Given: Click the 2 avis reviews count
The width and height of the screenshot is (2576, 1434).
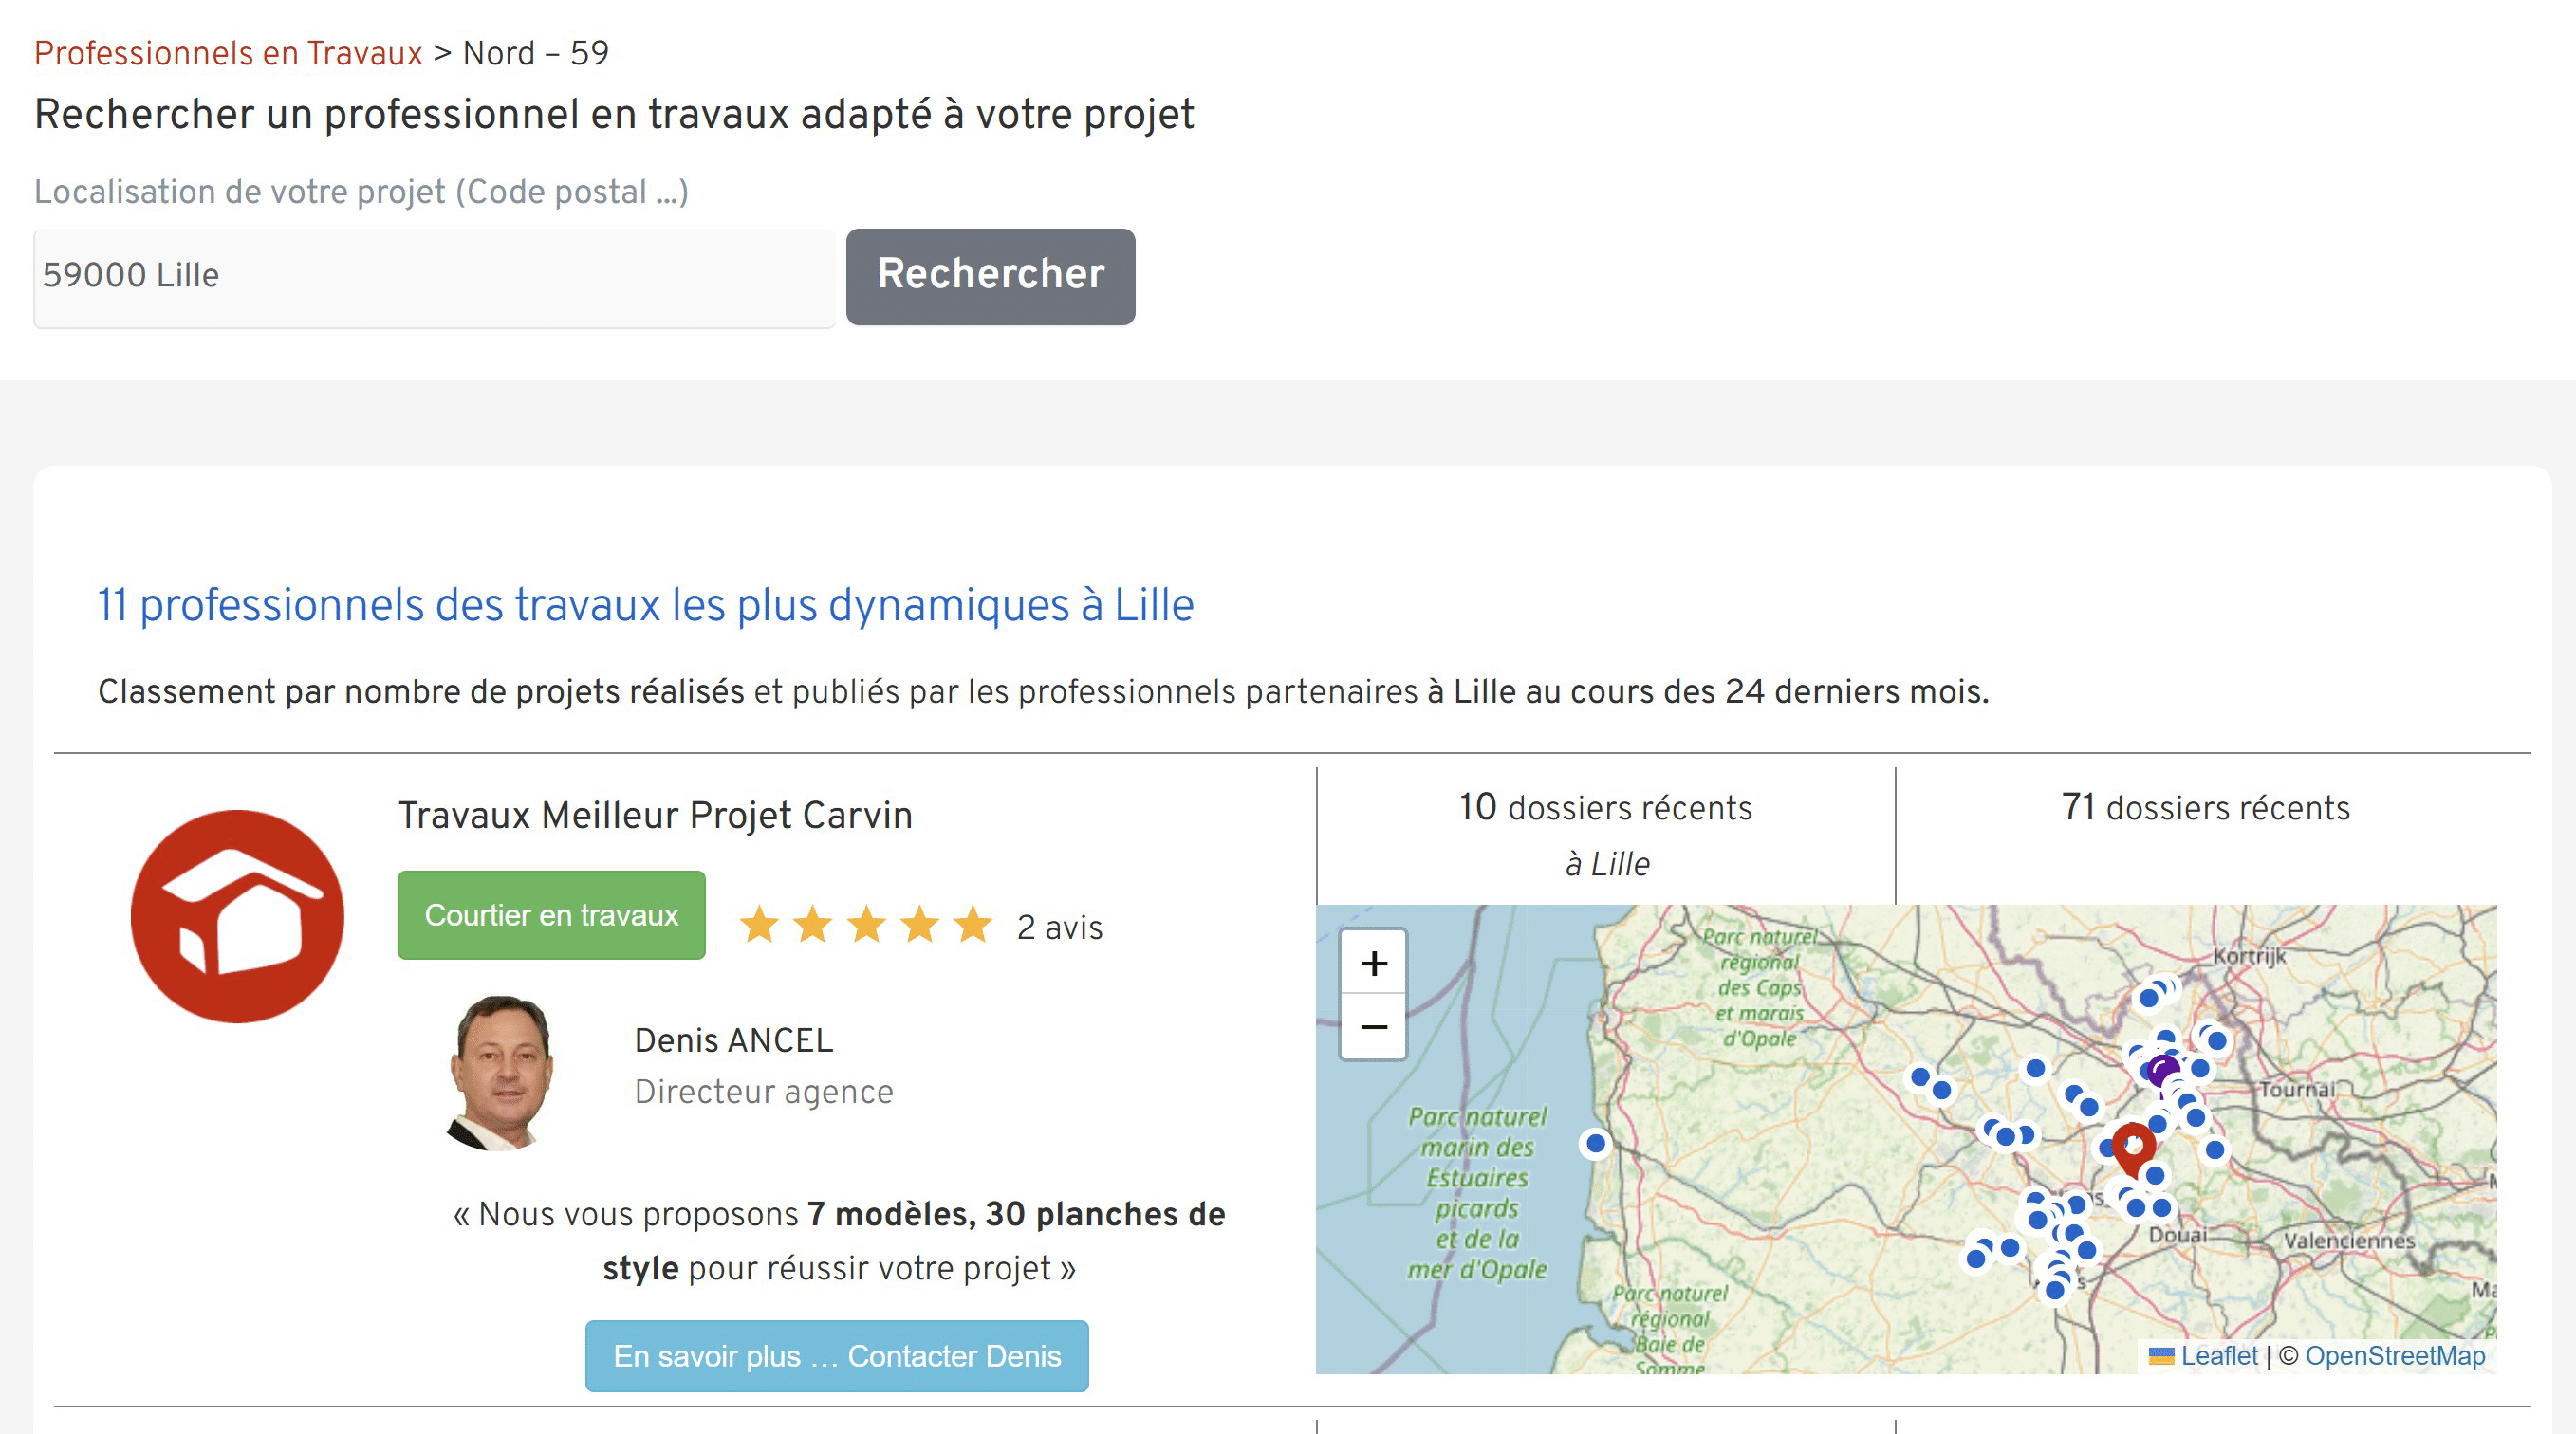Looking at the screenshot, I should click(1059, 928).
